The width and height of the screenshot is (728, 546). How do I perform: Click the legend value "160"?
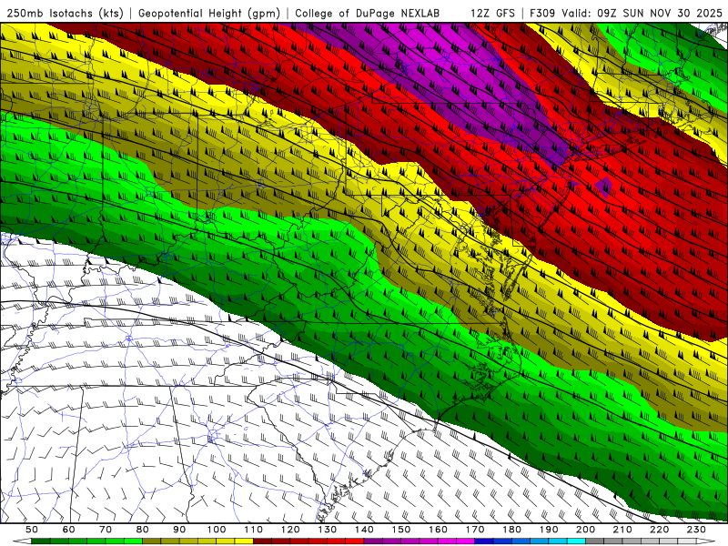[438, 530]
